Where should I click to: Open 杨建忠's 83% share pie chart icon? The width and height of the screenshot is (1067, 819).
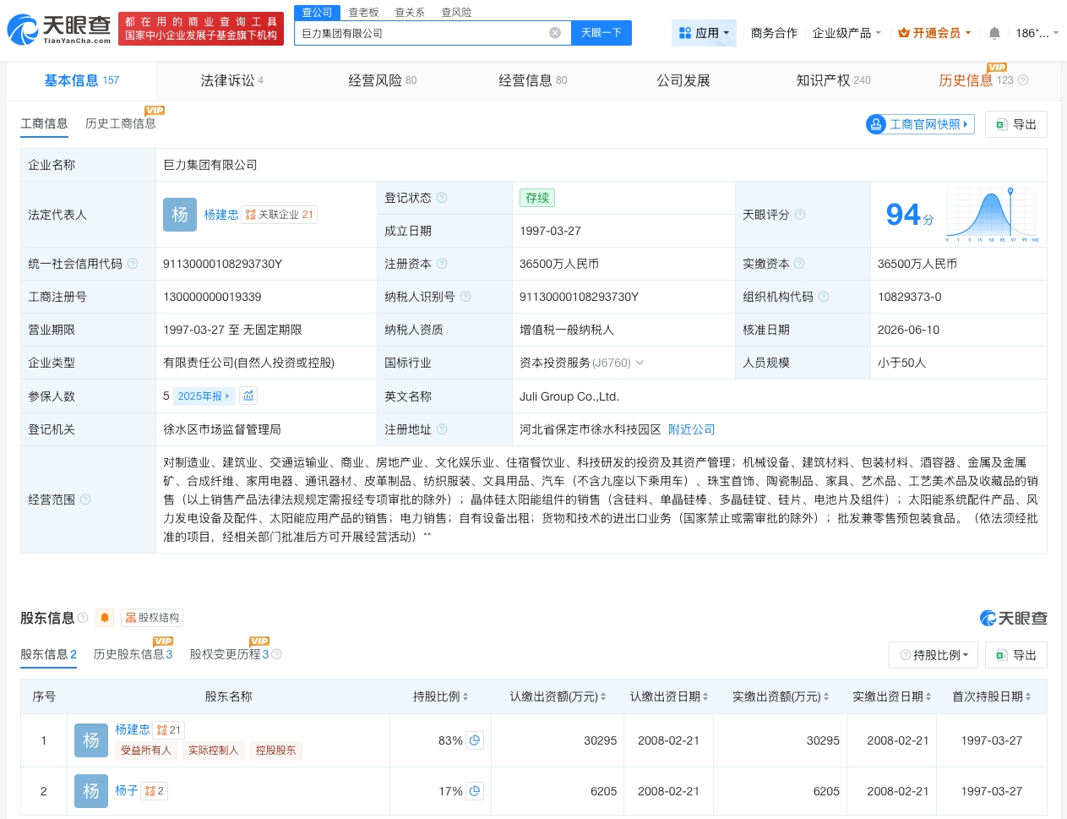point(475,740)
